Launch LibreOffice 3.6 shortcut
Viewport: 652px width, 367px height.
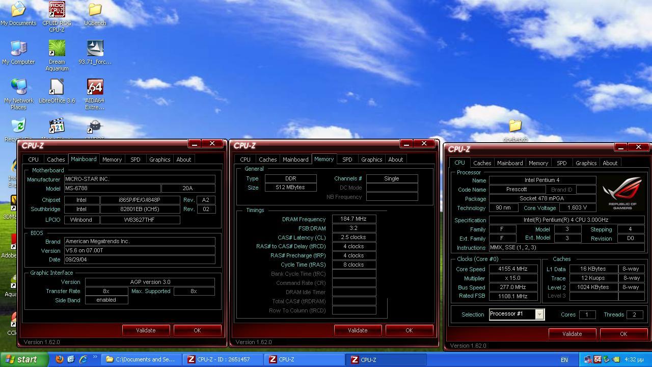click(57, 91)
